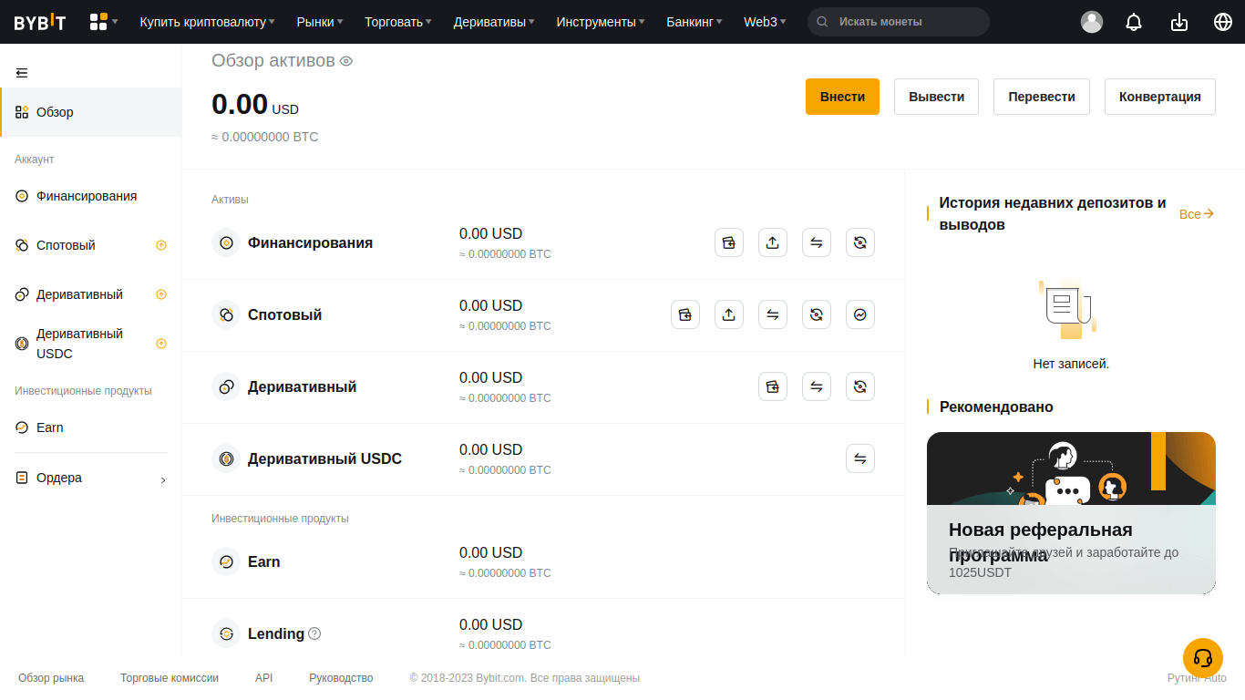Select Спотовый account in sidebar

tap(66, 245)
